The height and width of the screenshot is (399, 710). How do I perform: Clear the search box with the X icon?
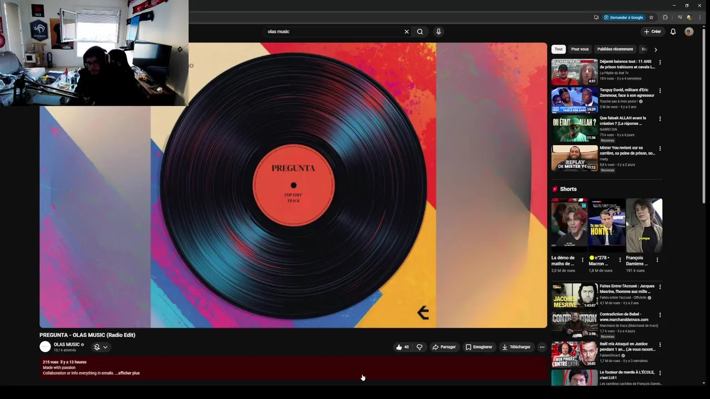pyautogui.click(x=407, y=32)
